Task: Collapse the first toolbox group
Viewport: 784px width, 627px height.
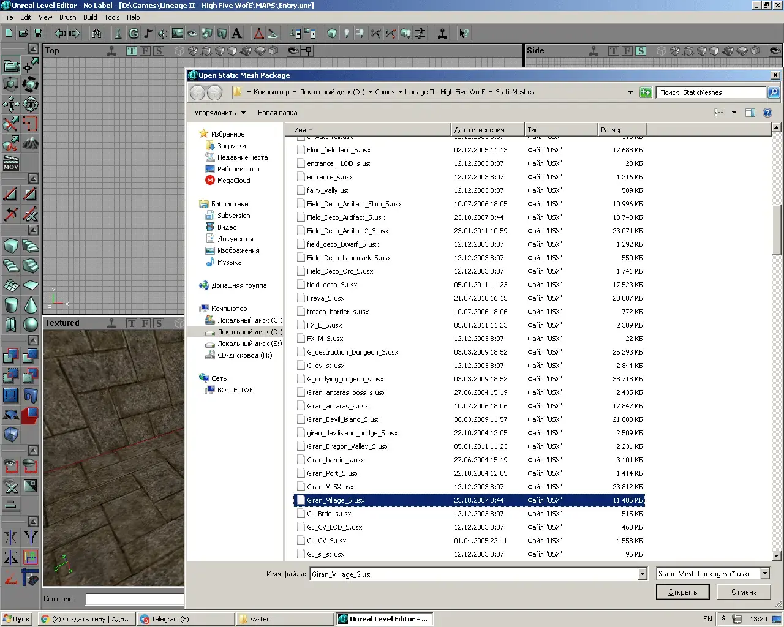Action: 34,48
